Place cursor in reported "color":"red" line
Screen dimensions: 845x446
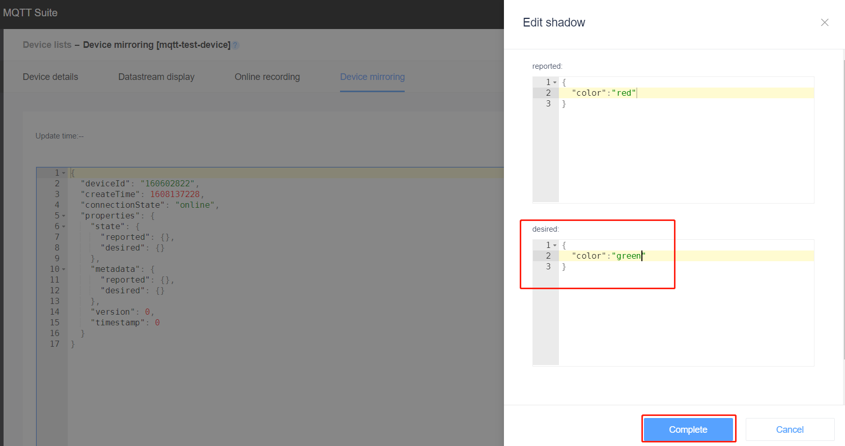[686, 93]
